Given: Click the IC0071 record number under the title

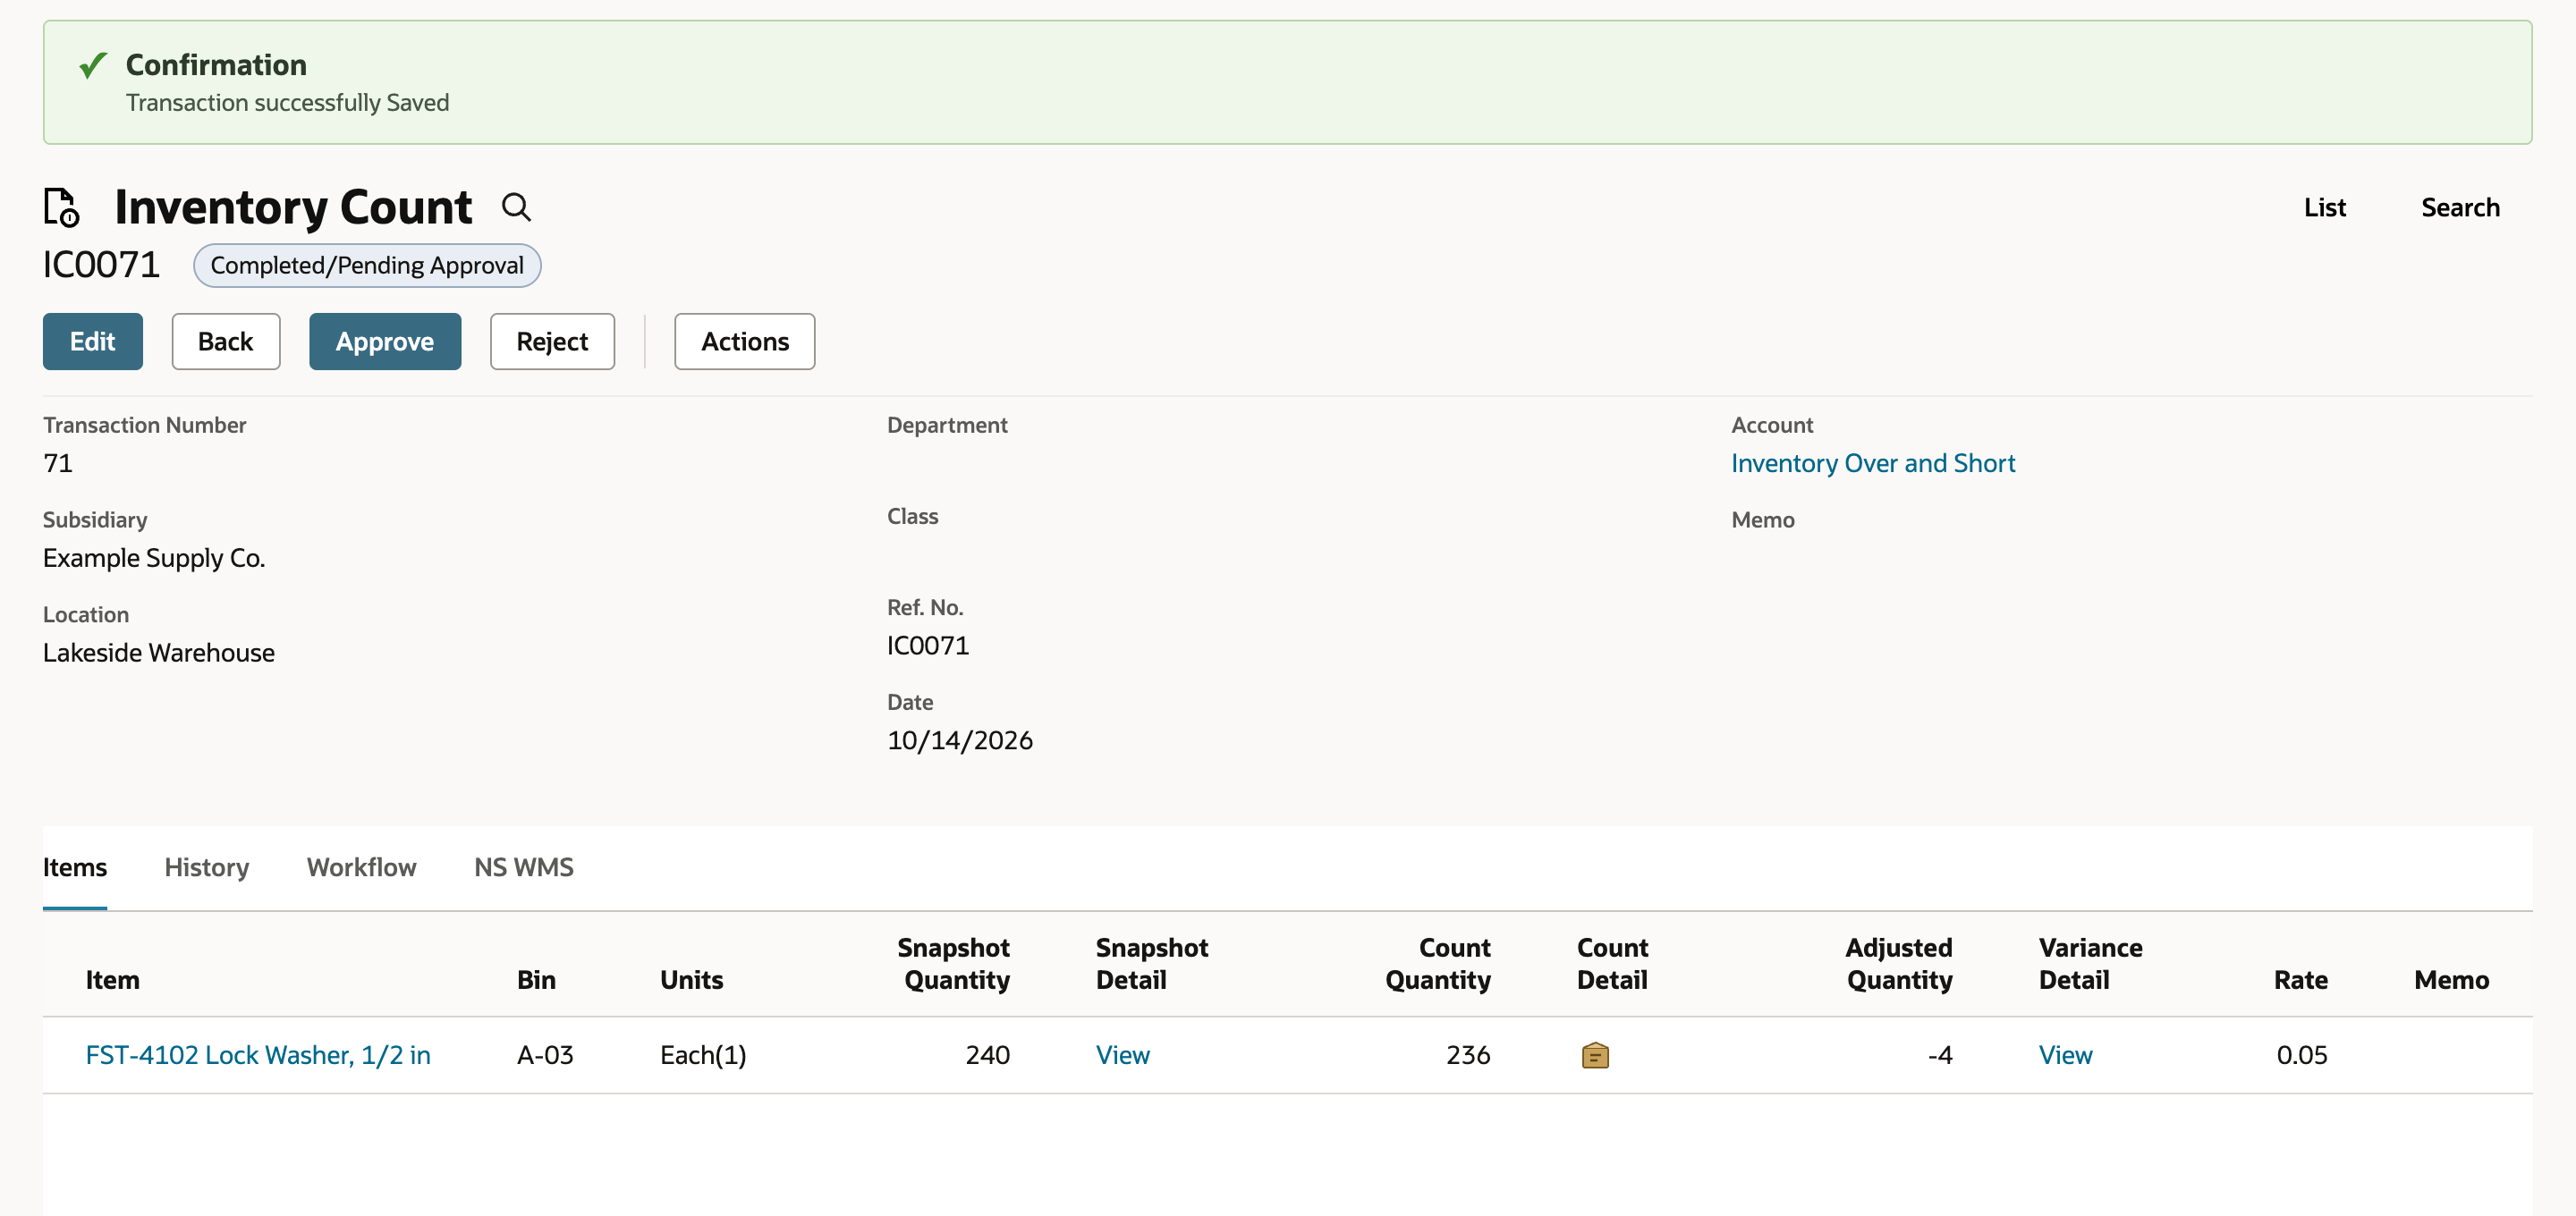Looking at the screenshot, I should tap(101, 265).
